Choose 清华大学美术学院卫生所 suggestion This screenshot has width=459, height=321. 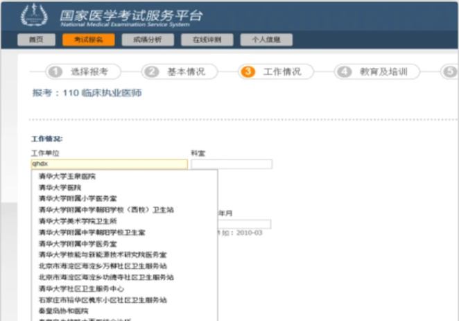tap(78, 221)
